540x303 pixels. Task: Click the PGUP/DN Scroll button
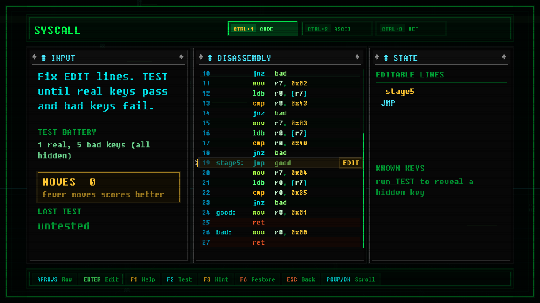351,279
